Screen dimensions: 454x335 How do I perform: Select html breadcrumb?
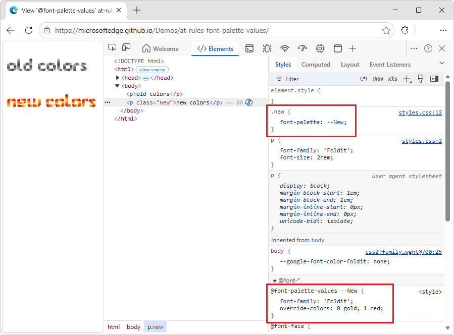114,327
